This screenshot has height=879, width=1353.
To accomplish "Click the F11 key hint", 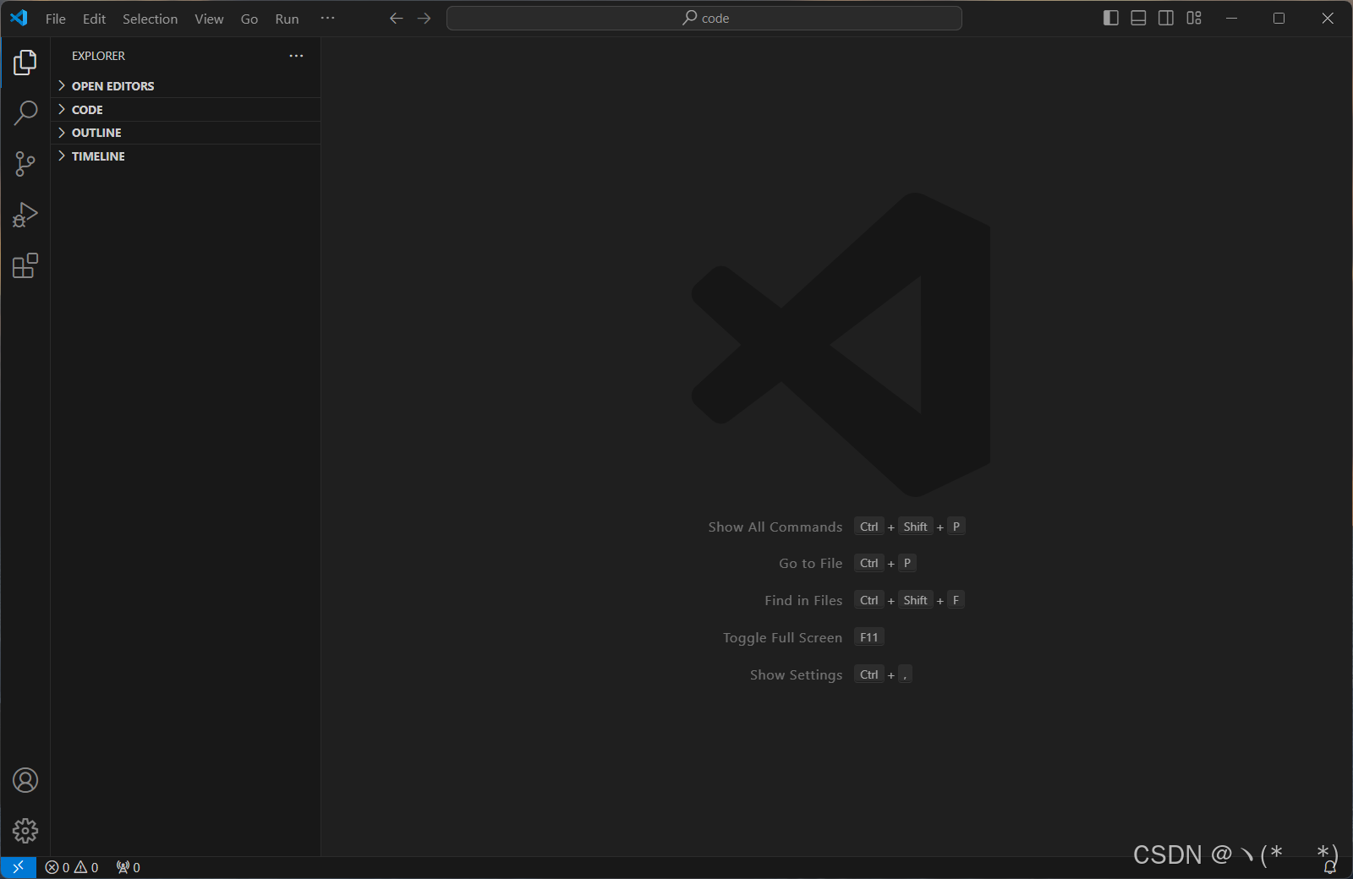I will pyautogui.click(x=869, y=637).
